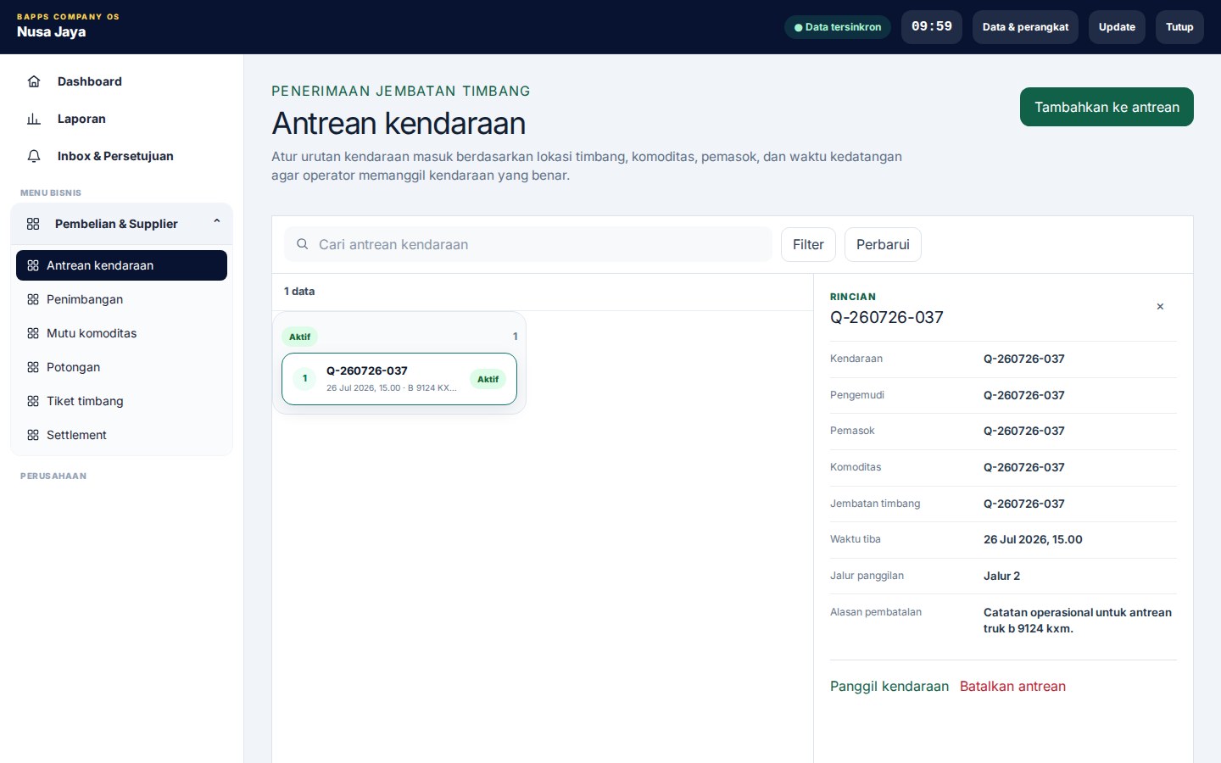
Task: Click the Update button in top bar
Action: (x=1117, y=27)
